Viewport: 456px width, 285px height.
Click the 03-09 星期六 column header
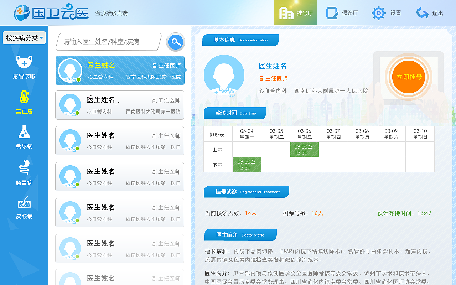(391, 134)
